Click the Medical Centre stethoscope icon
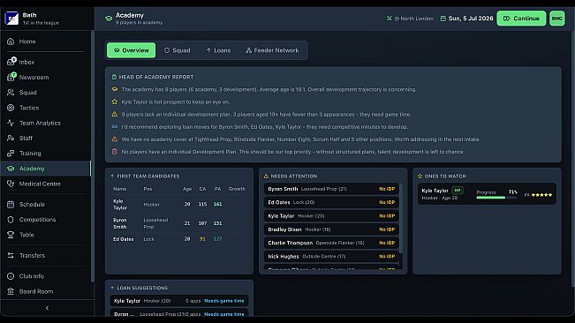 pyautogui.click(x=11, y=184)
